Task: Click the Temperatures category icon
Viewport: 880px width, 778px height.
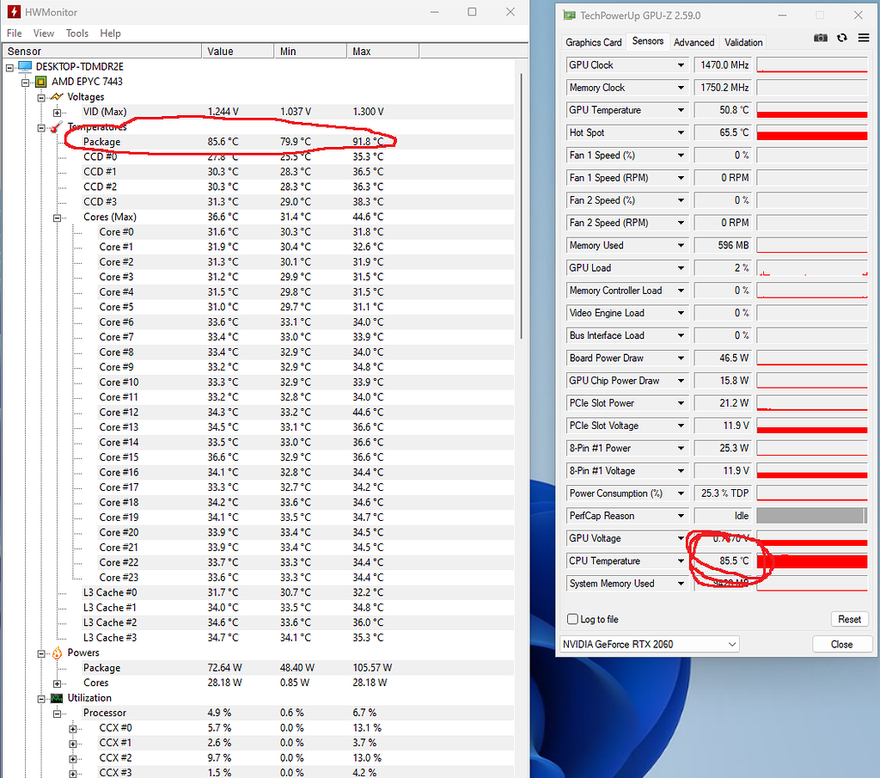Action: pos(57,126)
